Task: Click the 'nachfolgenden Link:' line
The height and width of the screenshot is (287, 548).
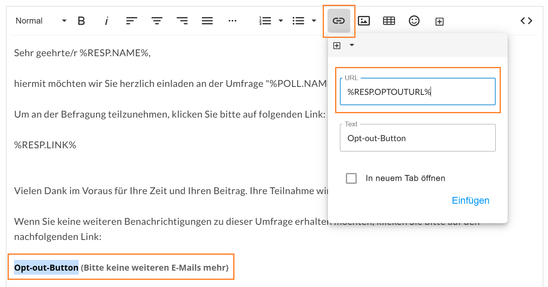Action: click(58, 237)
